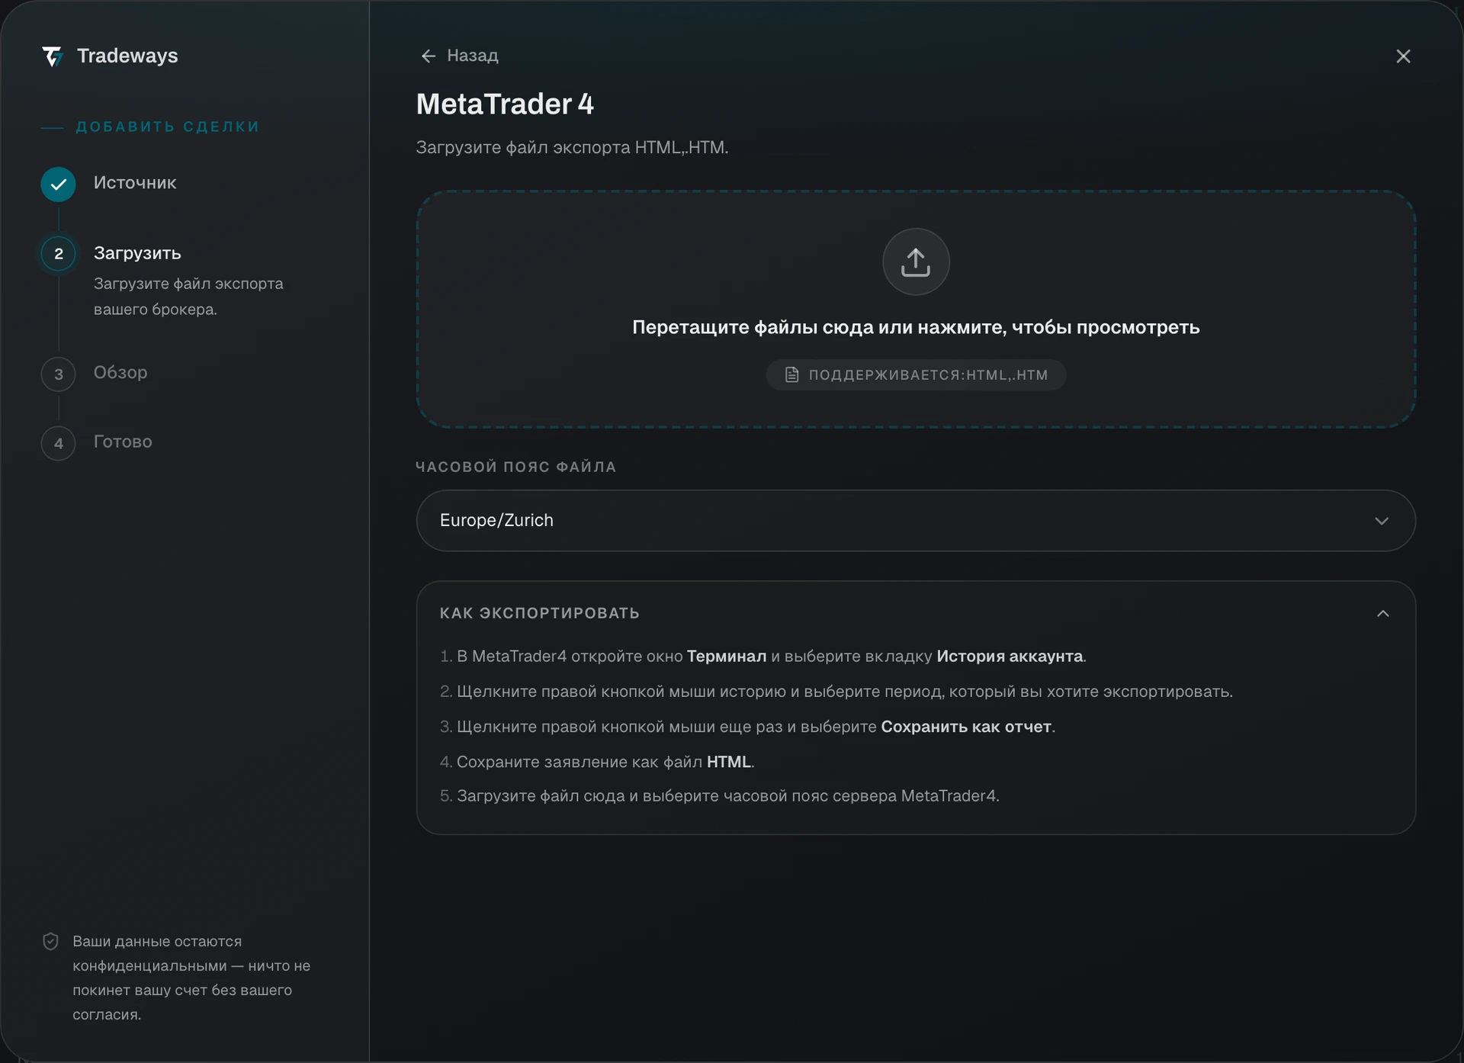The width and height of the screenshot is (1464, 1063).
Task: Click the file document icon in supported formats badge
Action: tap(792, 375)
